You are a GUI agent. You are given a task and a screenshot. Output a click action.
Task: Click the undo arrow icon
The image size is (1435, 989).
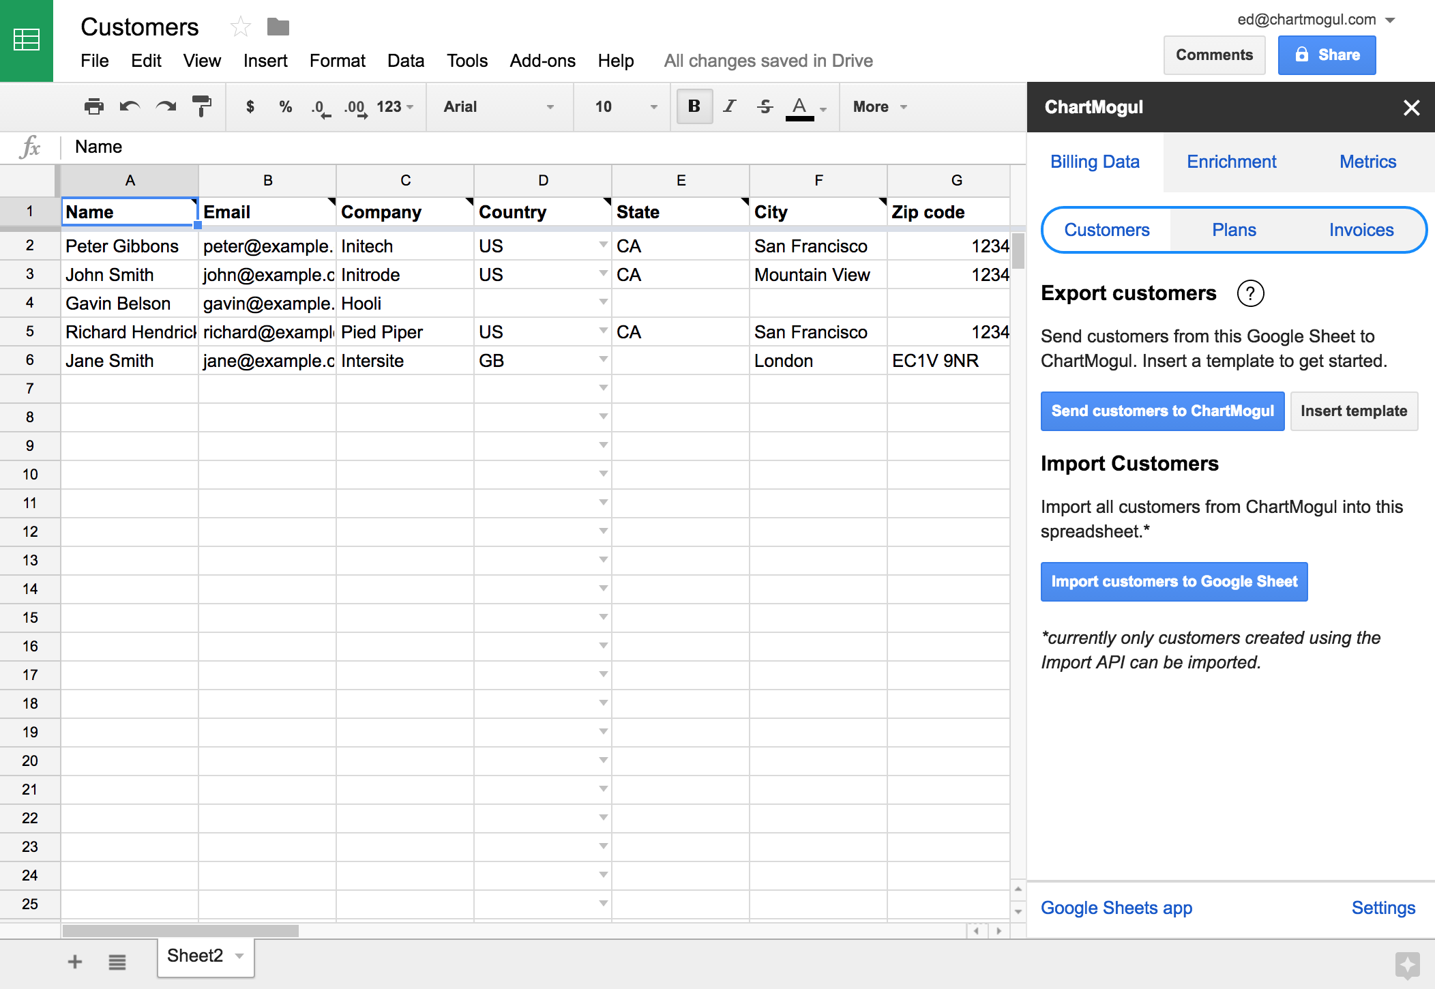point(130,106)
